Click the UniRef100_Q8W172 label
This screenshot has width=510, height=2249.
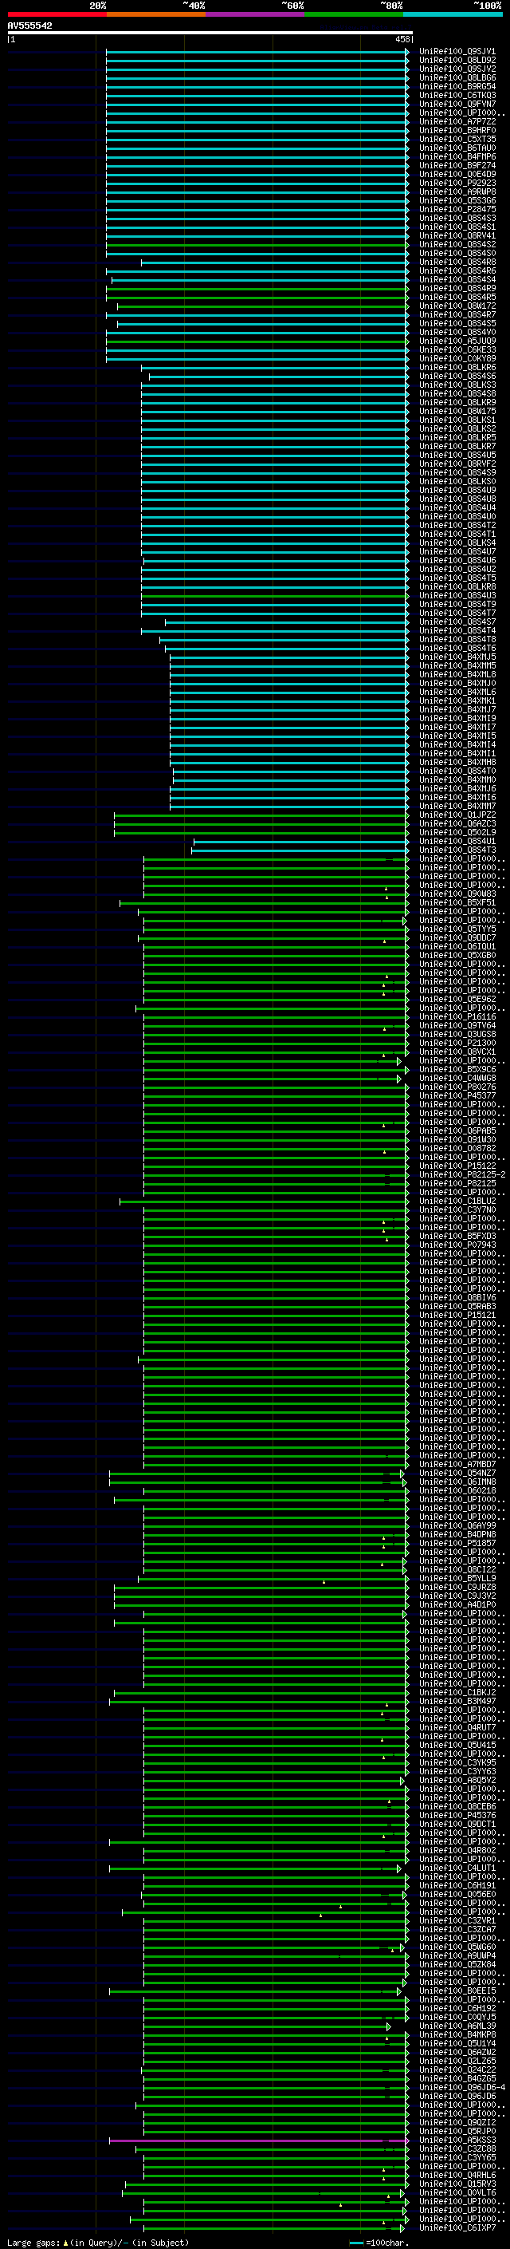457,306
